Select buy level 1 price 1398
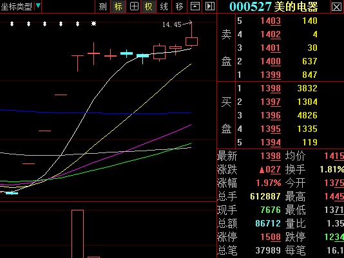Image resolution: width=344 pixels, height=258 pixels. click(271, 88)
